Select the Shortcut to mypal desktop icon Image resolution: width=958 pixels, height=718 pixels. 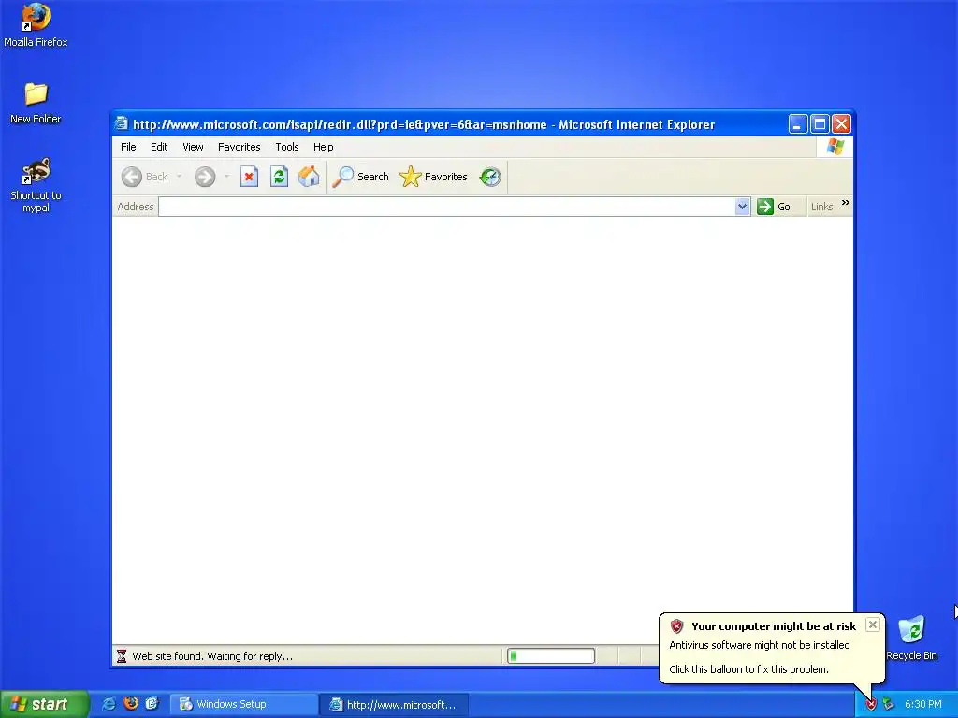click(36, 186)
